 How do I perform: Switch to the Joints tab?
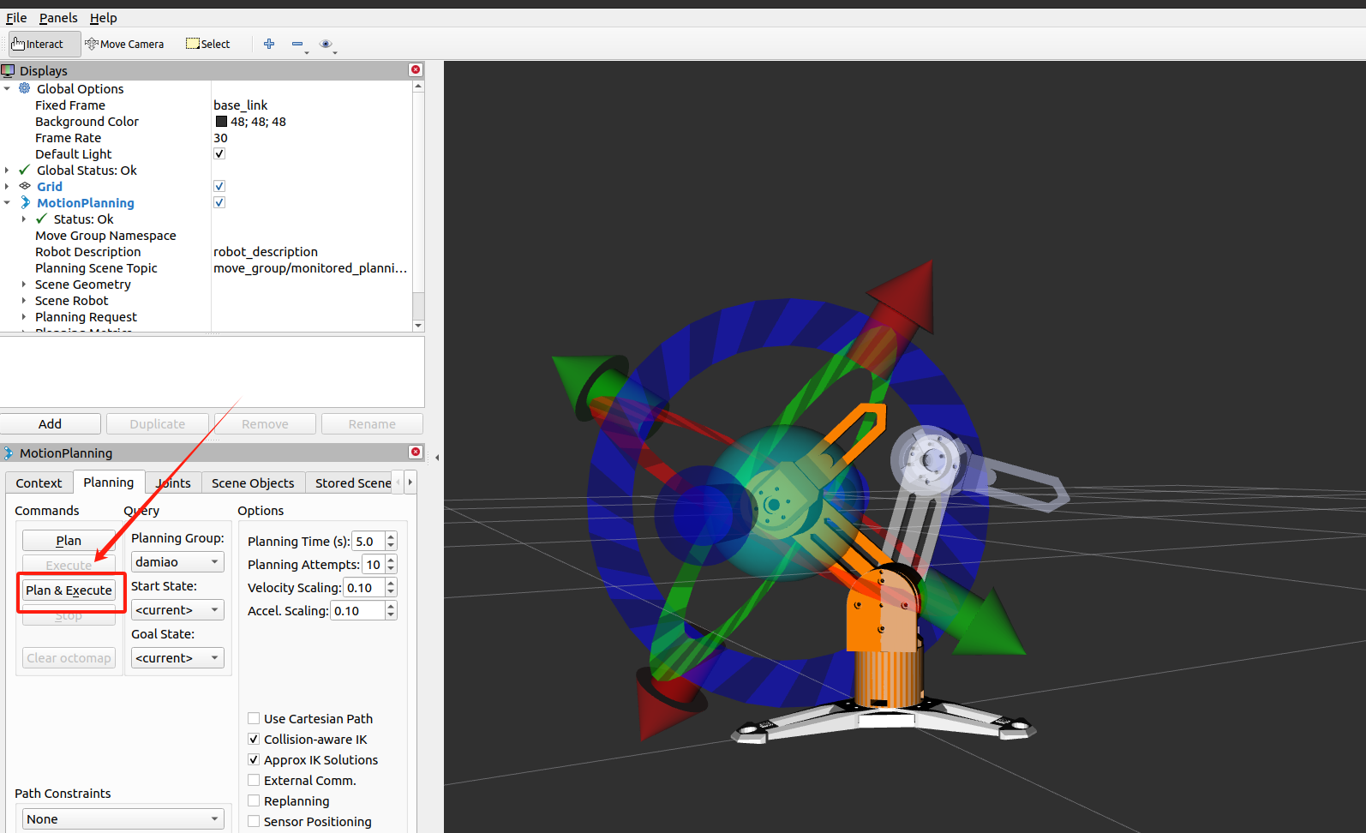173,482
